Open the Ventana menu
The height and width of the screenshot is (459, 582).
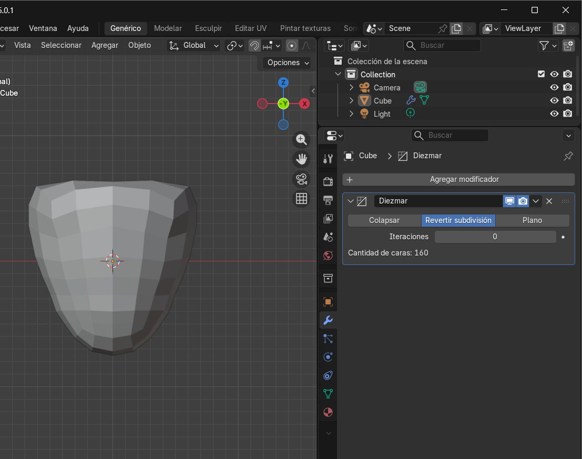pyautogui.click(x=43, y=28)
